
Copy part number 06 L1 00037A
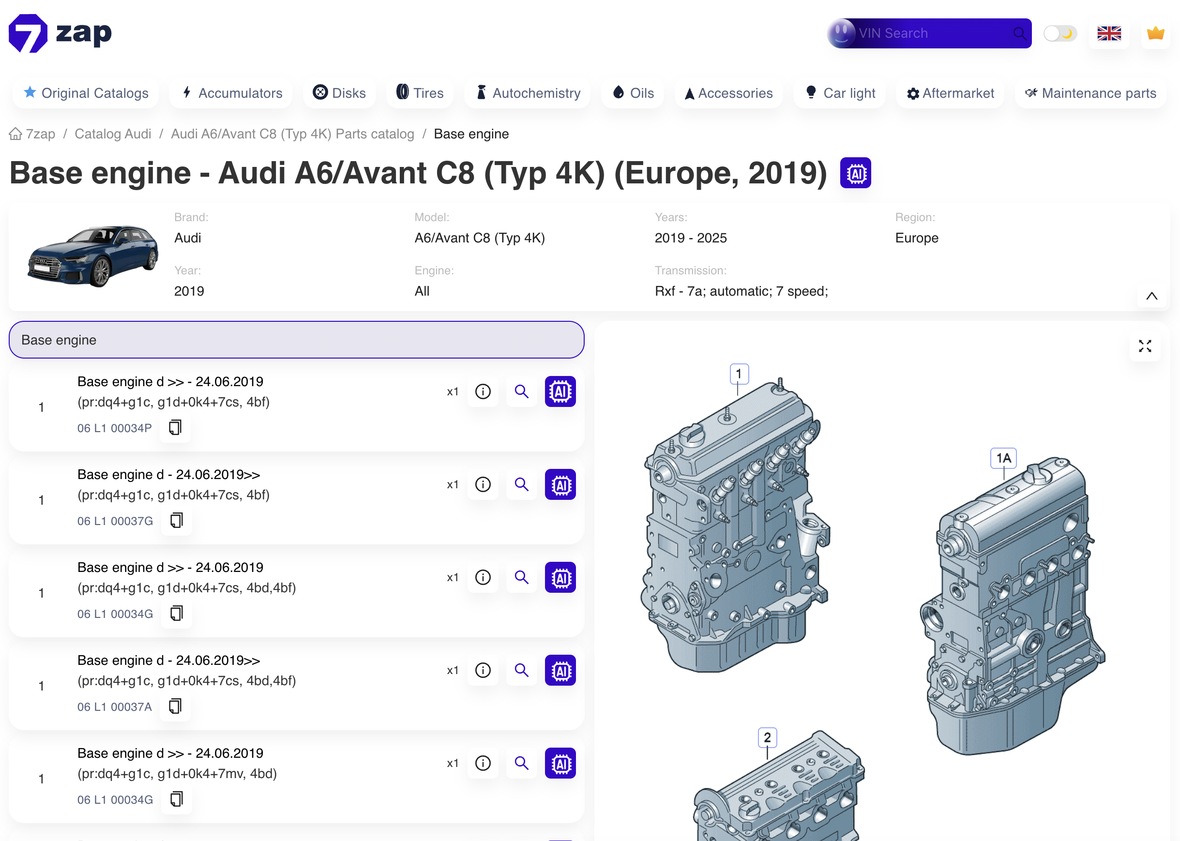pos(175,706)
